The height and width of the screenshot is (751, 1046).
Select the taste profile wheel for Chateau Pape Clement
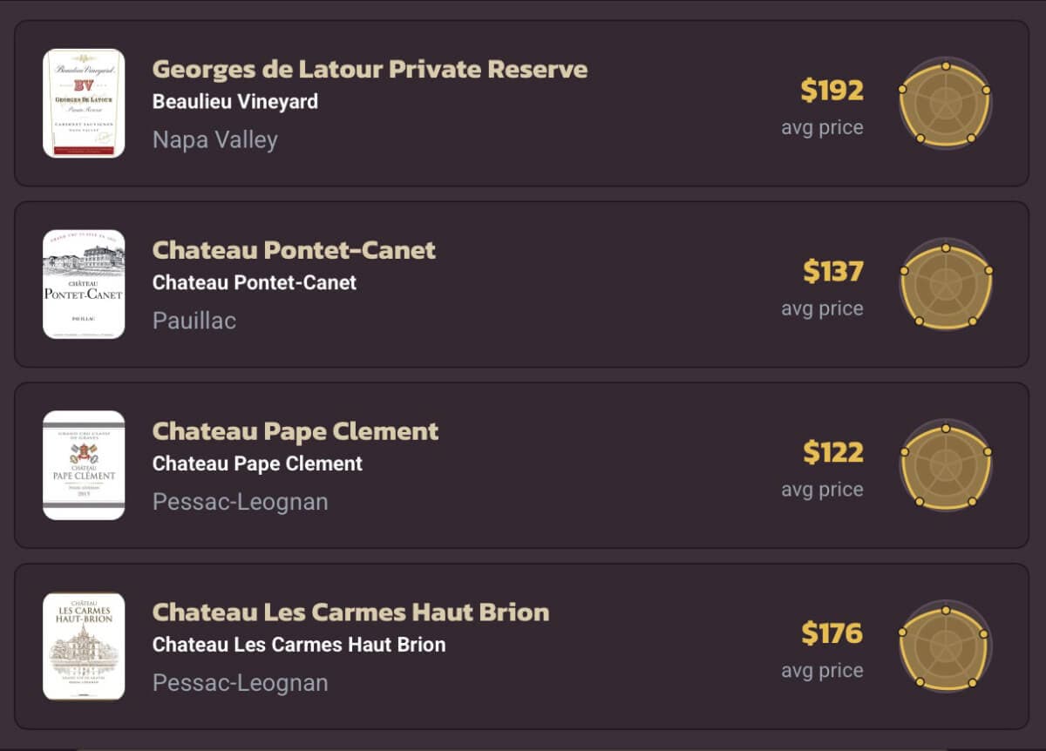[944, 463]
